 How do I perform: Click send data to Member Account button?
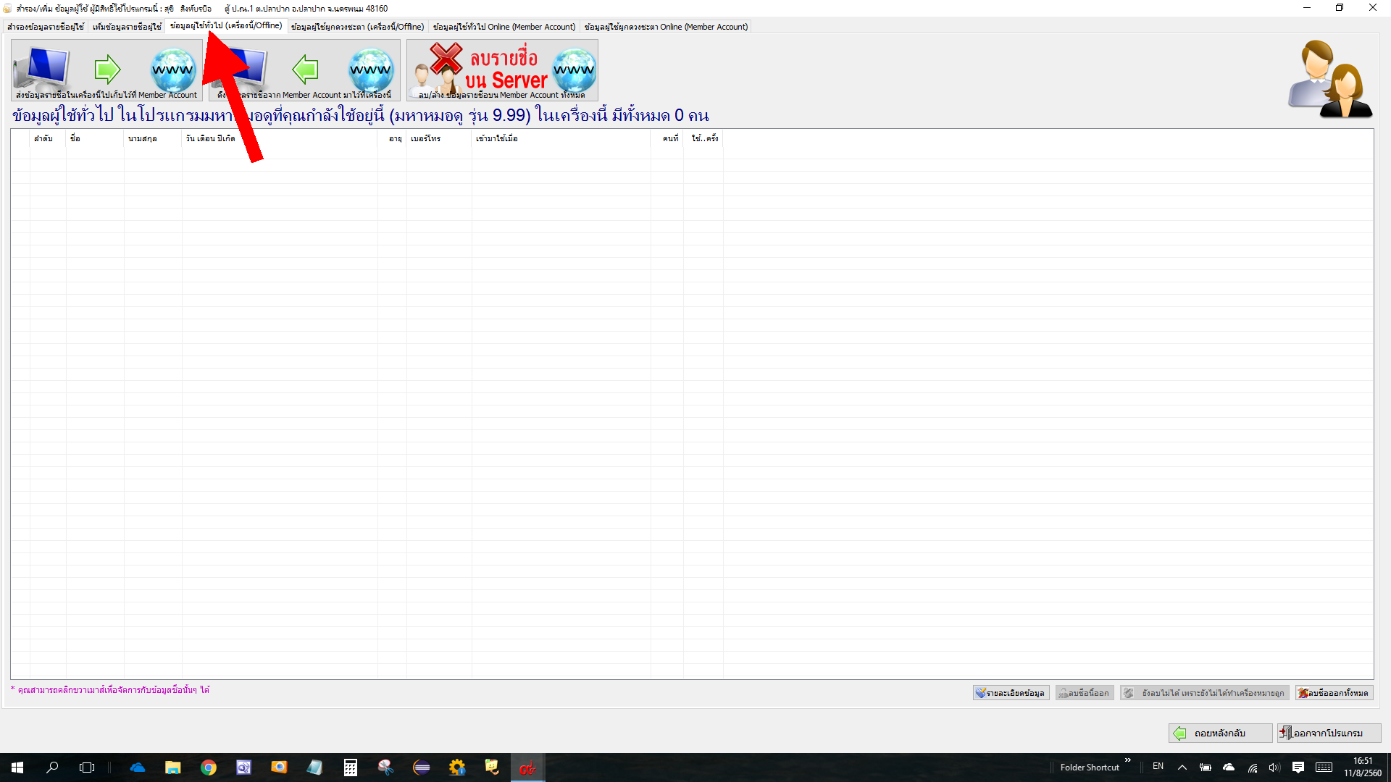pos(106,70)
